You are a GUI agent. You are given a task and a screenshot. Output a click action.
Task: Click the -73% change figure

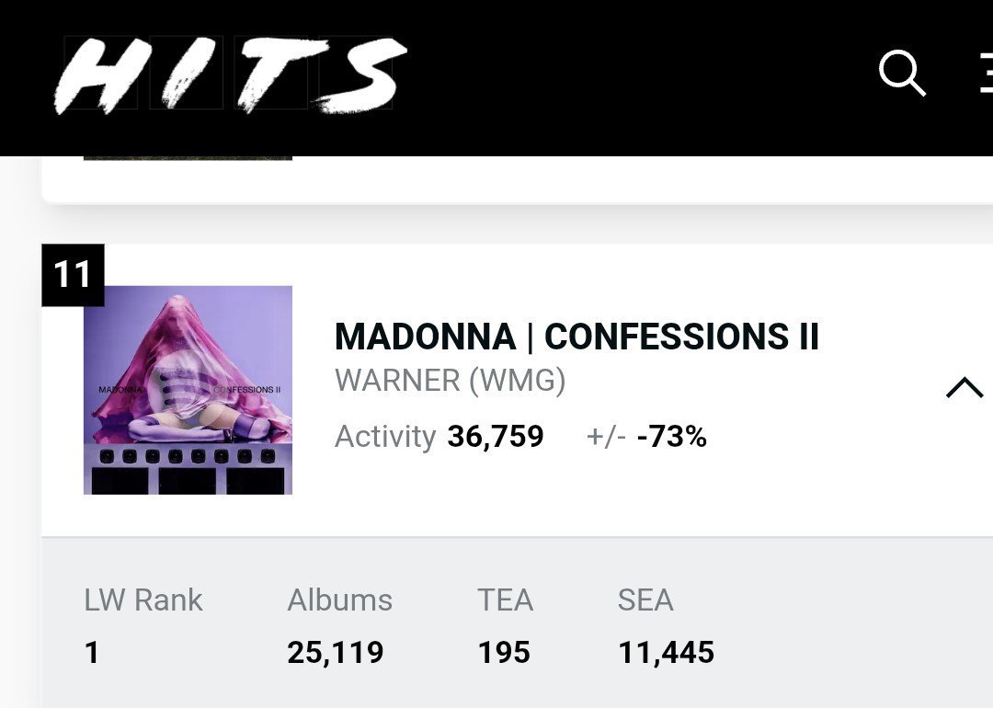(672, 437)
